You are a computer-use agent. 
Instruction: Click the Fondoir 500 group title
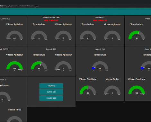[x=51, y=49]
